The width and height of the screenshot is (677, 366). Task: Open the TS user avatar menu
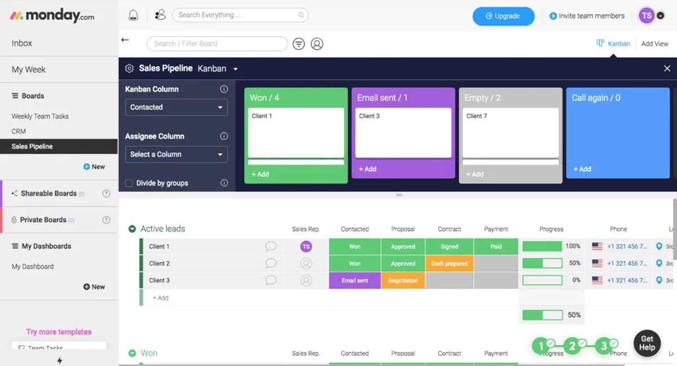(647, 16)
